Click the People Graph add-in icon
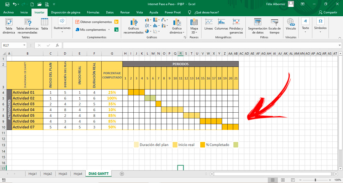This screenshot has height=183, width=343. pos(117,29)
